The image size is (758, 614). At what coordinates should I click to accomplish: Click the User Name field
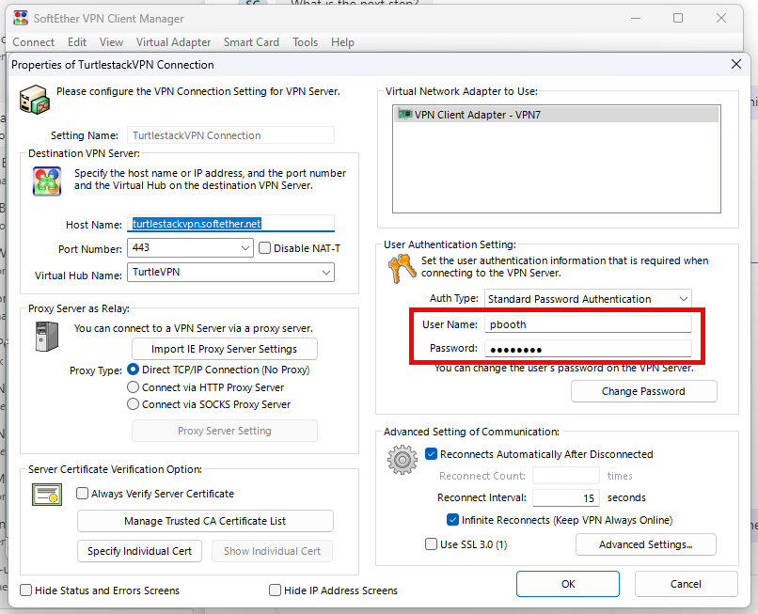click(x=588, y=324)
